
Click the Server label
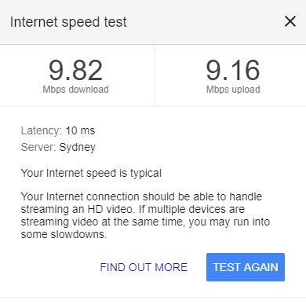[x=38, y=147]
